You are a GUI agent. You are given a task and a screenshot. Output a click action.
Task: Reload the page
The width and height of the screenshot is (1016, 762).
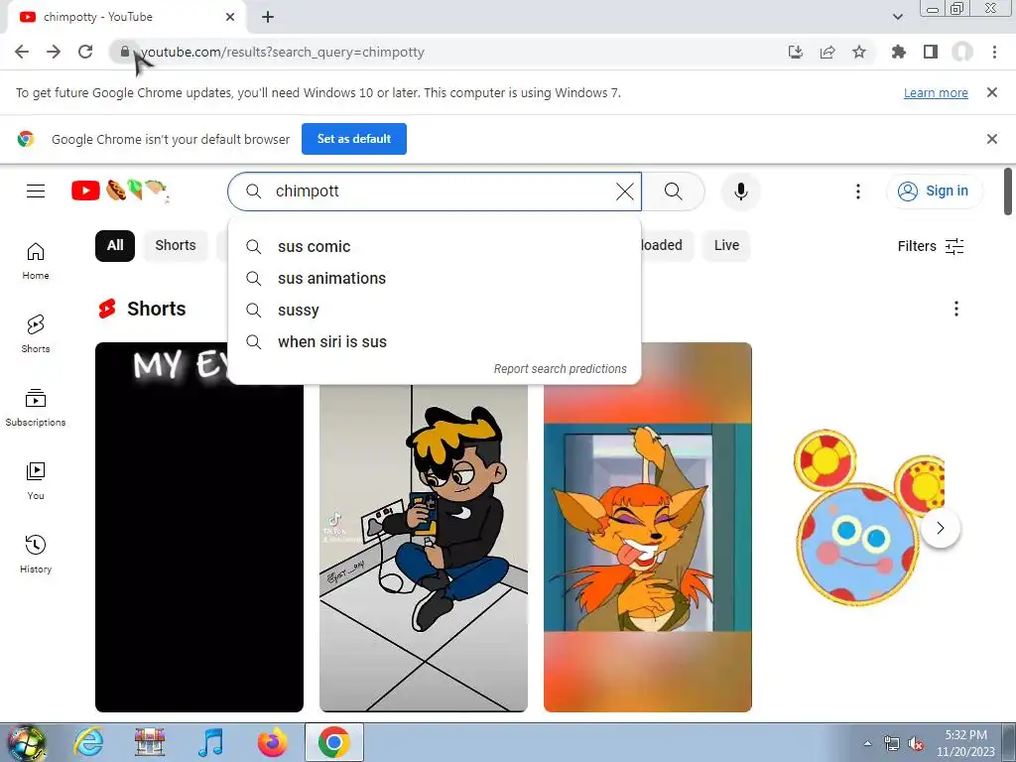pyautogui.click(x=85, y=52)
